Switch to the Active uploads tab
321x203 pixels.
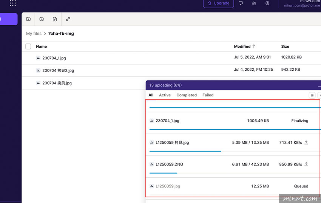click(x=165, y=95)
